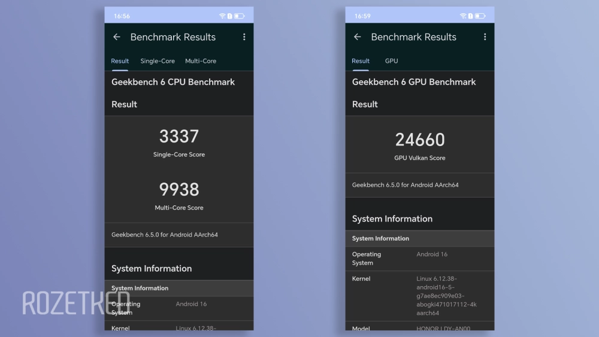Screen dimensions: 599x337
Task: Select the Result tab on the CPU benchmark screen
Action: point(120,61)
